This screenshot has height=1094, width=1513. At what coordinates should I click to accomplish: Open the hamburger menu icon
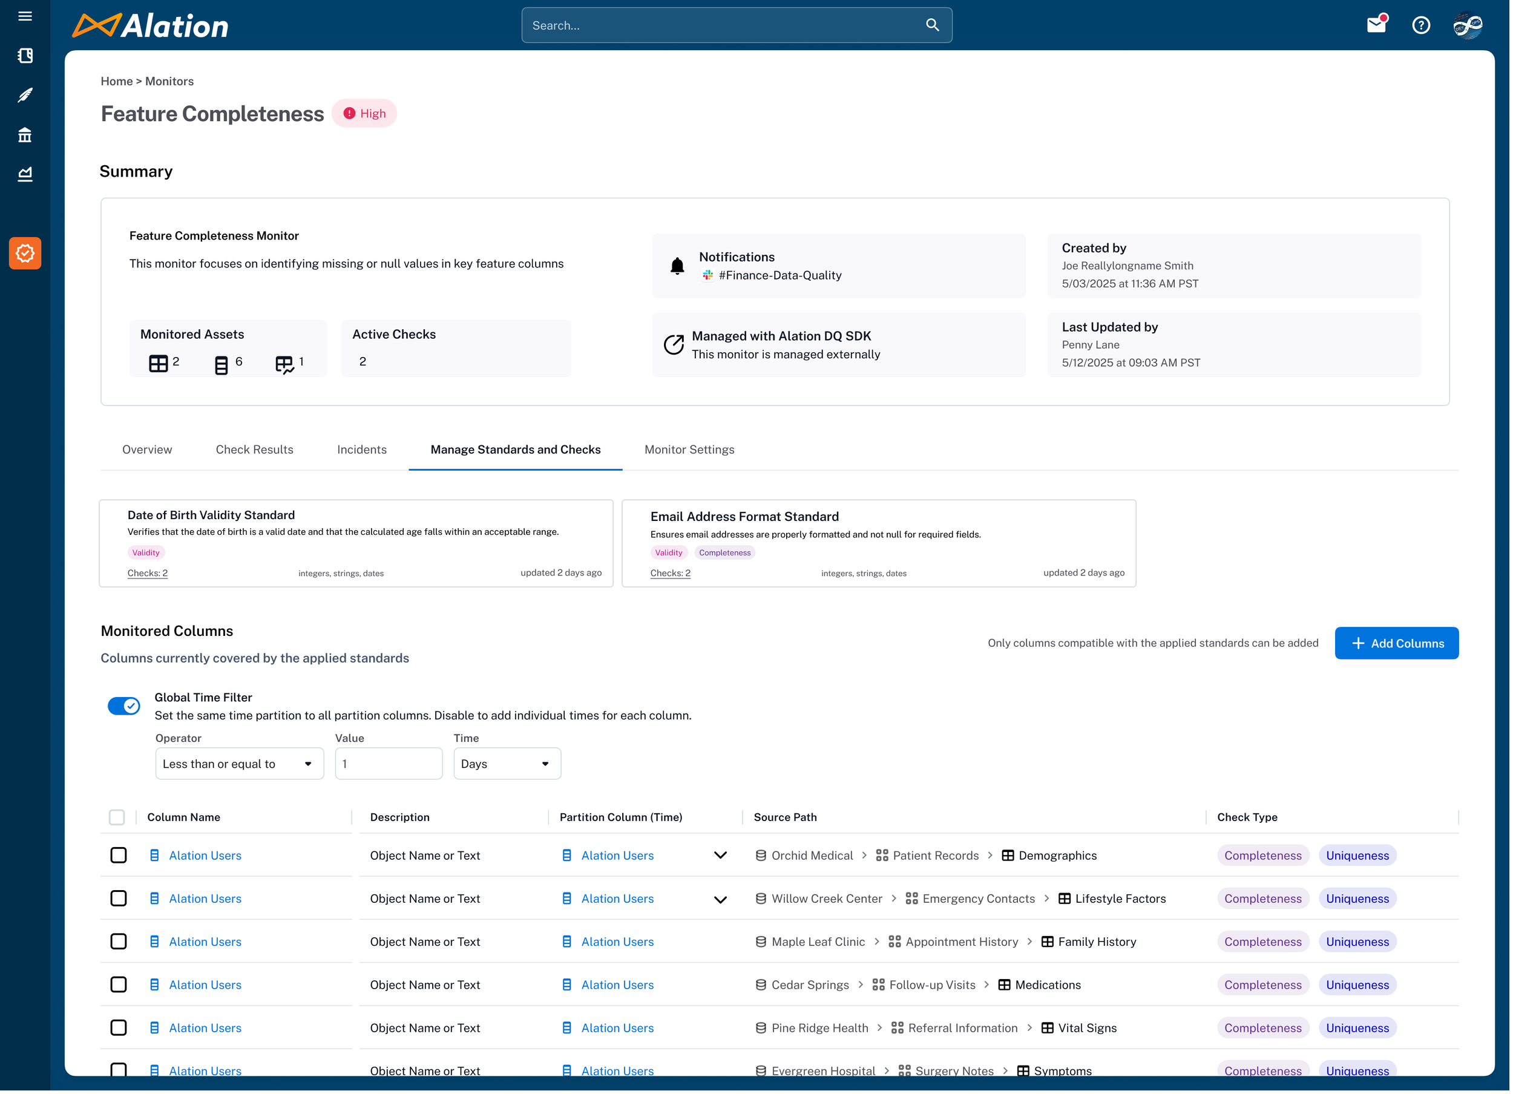(x=25, y=16)
